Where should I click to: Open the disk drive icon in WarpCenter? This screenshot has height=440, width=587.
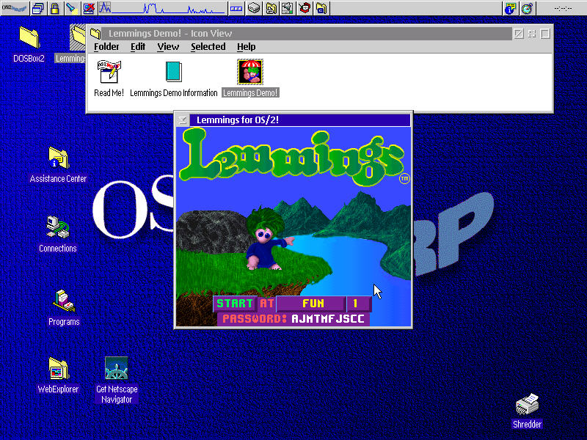tap(254, 8)
